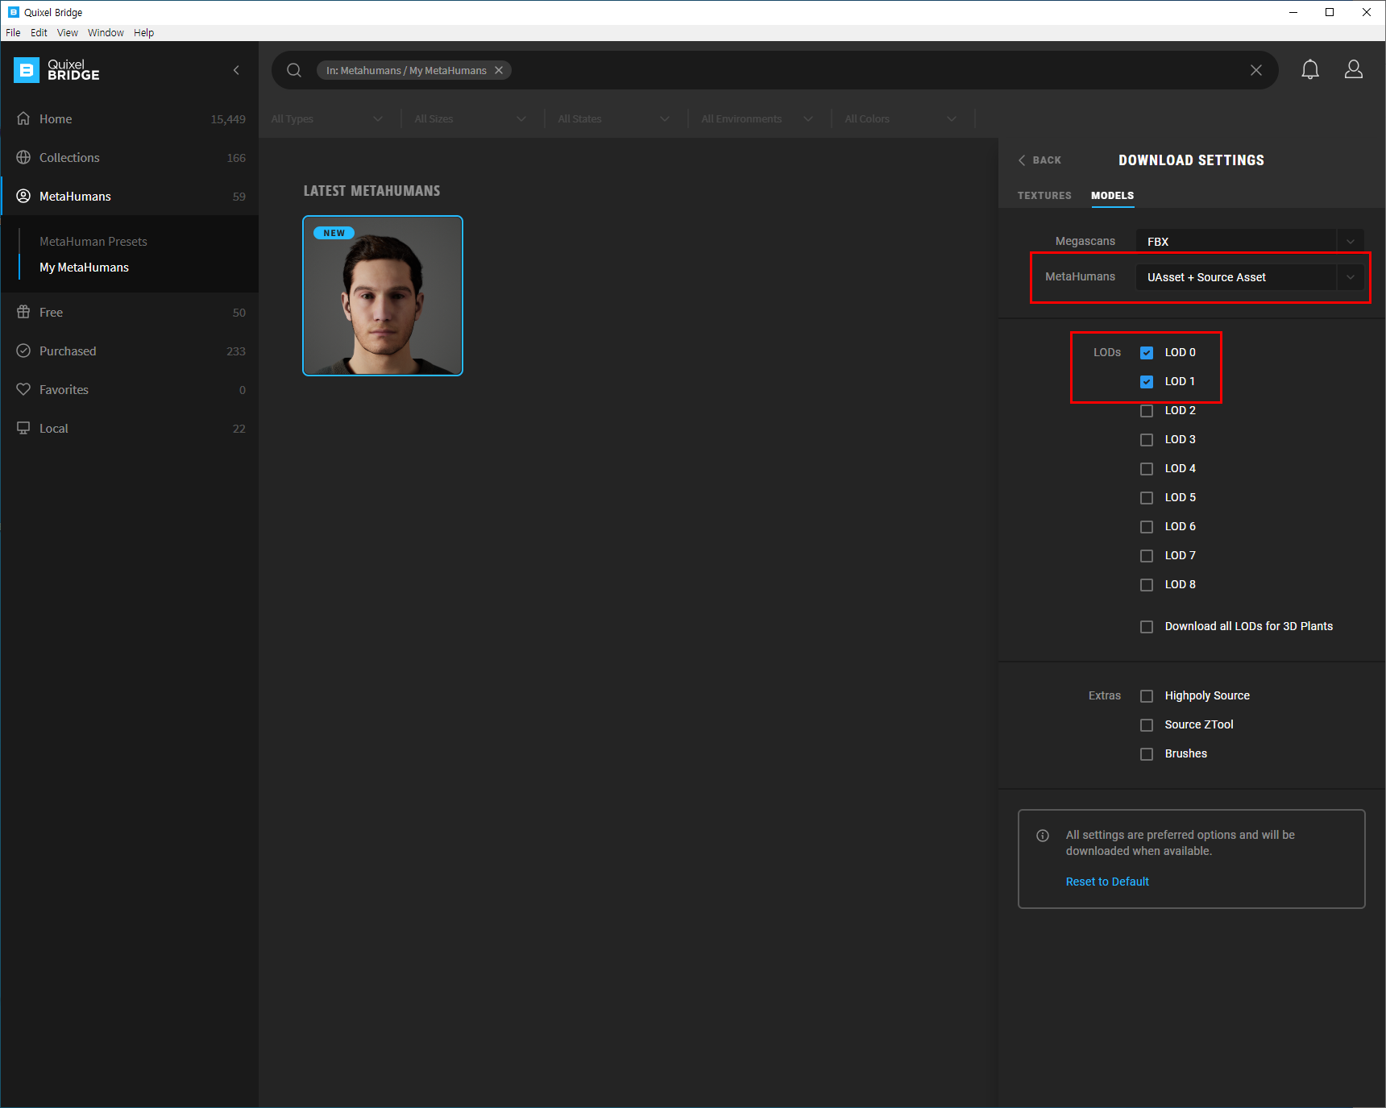Open notifications bell
1386x1108 pixels.
tap(1310, 70)
